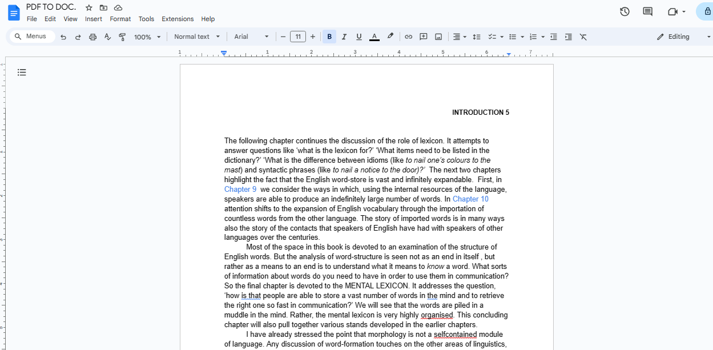Expand the bulleted list dropdown arrow
713x350 pixels.
(x=522, y=37)
